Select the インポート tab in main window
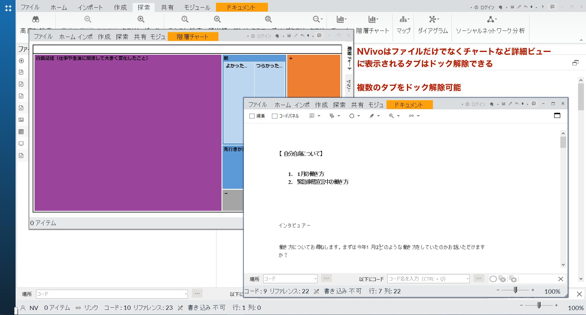 (90, 7)
